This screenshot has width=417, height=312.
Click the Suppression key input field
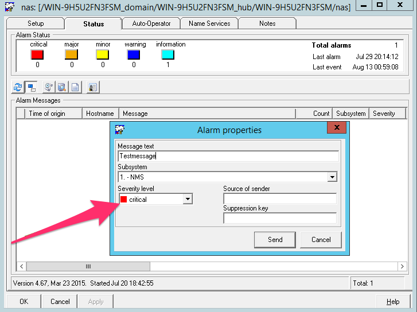280,218
